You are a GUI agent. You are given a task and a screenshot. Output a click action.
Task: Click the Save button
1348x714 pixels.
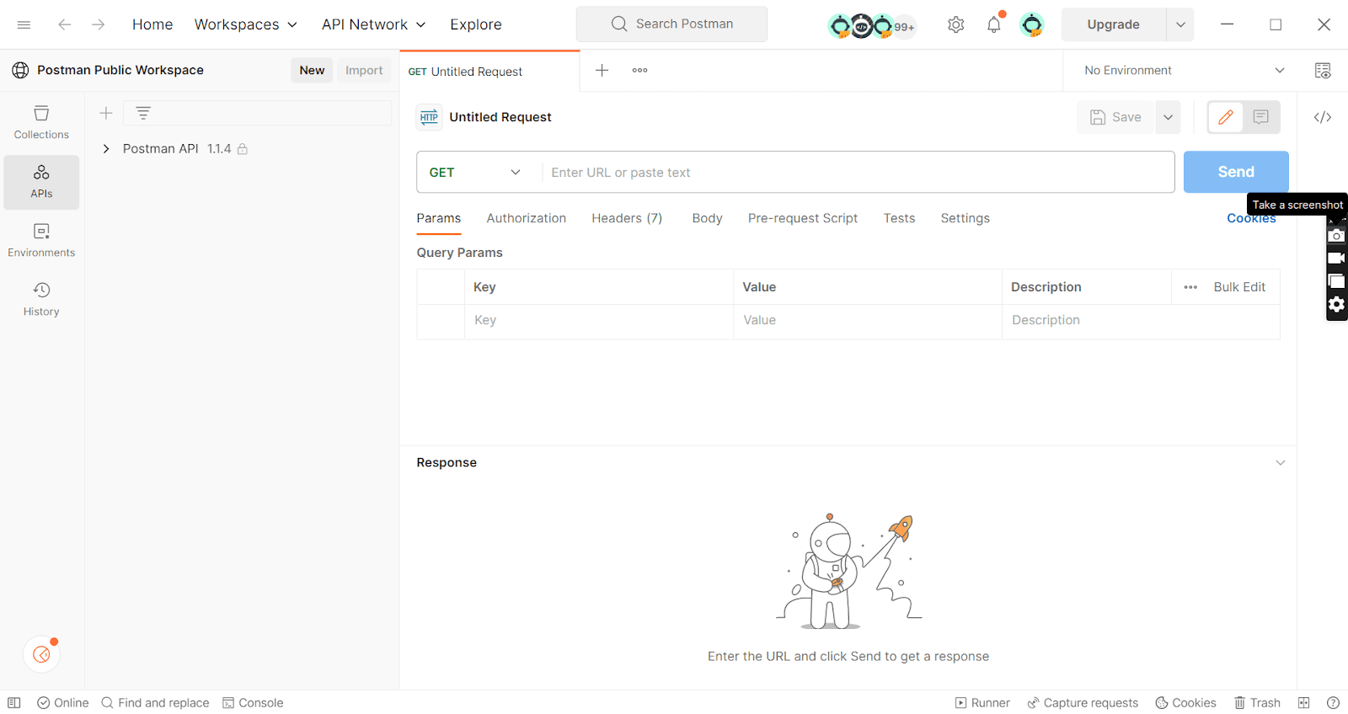click(x=1116, y=117)
